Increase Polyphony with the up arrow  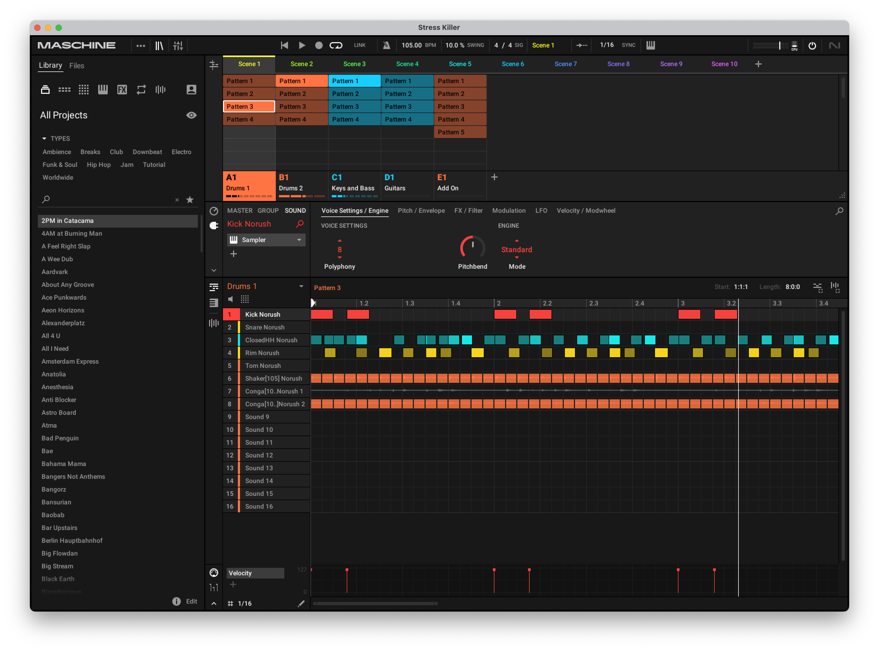[340, 240]
